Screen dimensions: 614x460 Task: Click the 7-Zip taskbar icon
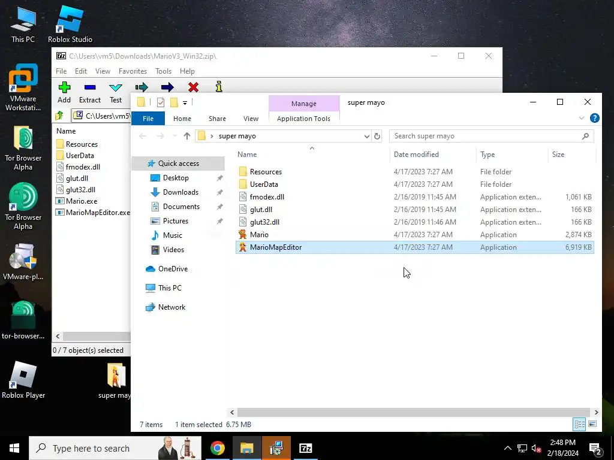305,448
